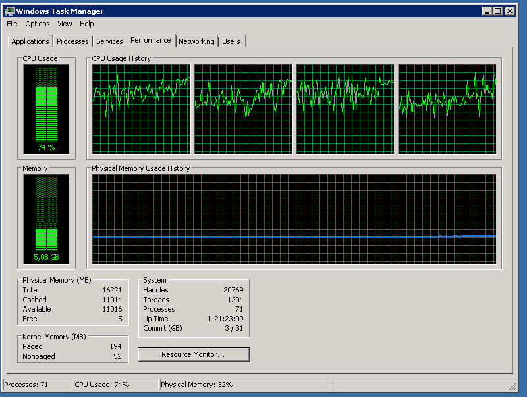This screenshot has width=527, height=397.
Task: Open the Help menu
Action: [x=87, y=24]
